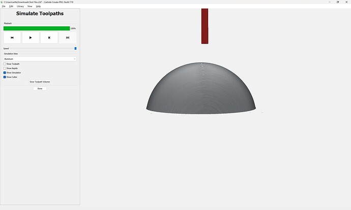Click the Done button

coord(40,89)
